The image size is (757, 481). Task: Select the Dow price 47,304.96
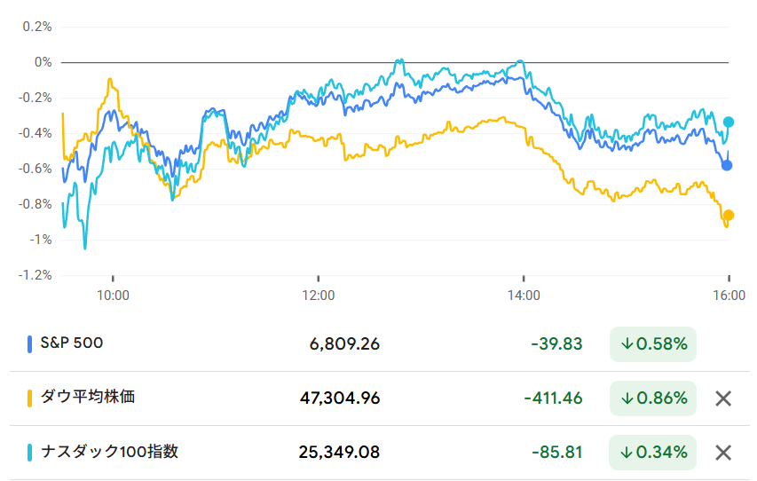click(340, 398)
